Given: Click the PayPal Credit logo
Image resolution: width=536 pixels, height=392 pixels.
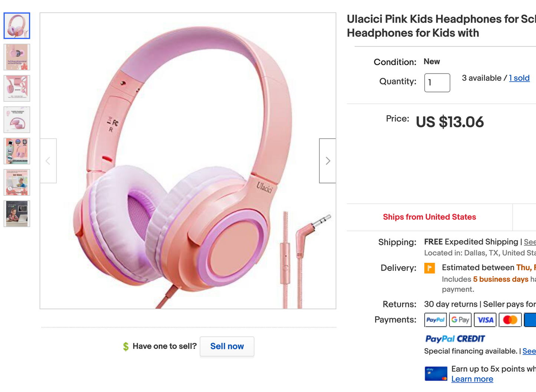Looking at the screenshot, I should coord(455,339).
